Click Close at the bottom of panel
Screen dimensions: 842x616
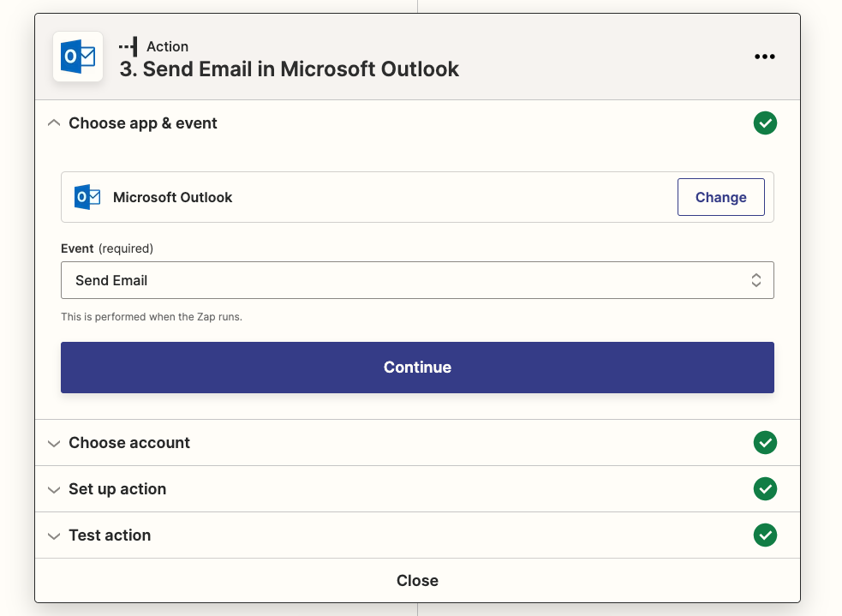417,581
